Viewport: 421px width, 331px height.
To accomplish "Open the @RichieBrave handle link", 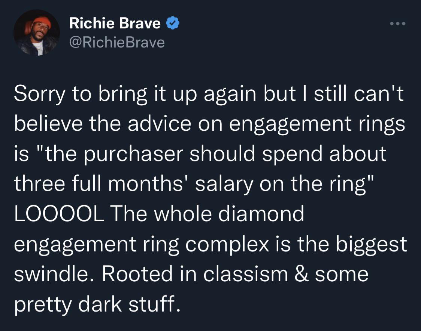I will click(x=117, y=43).
